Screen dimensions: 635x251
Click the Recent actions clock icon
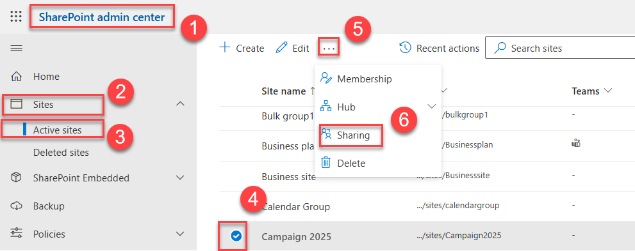pos(406,48)
